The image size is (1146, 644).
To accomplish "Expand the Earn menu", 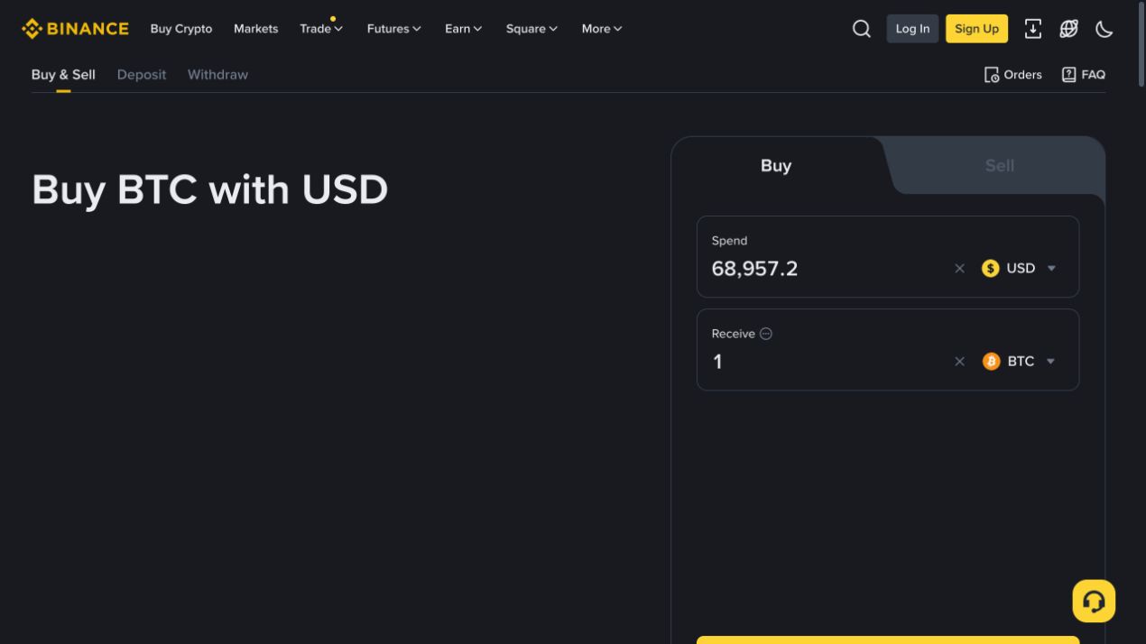I will pyautogui.click(x=463, y=29).
